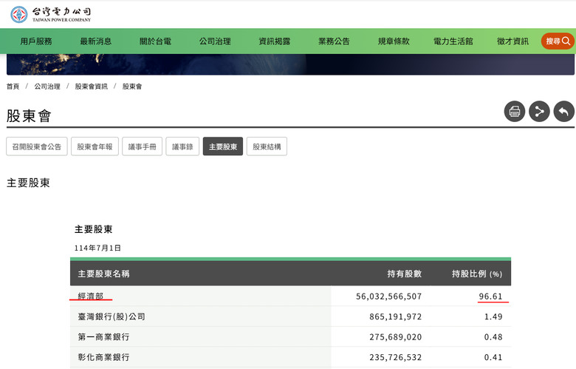This screenshot has width=576, height=369.
Task: Switch to the 股東結構 tab
Action: click(x=267, y=146)
